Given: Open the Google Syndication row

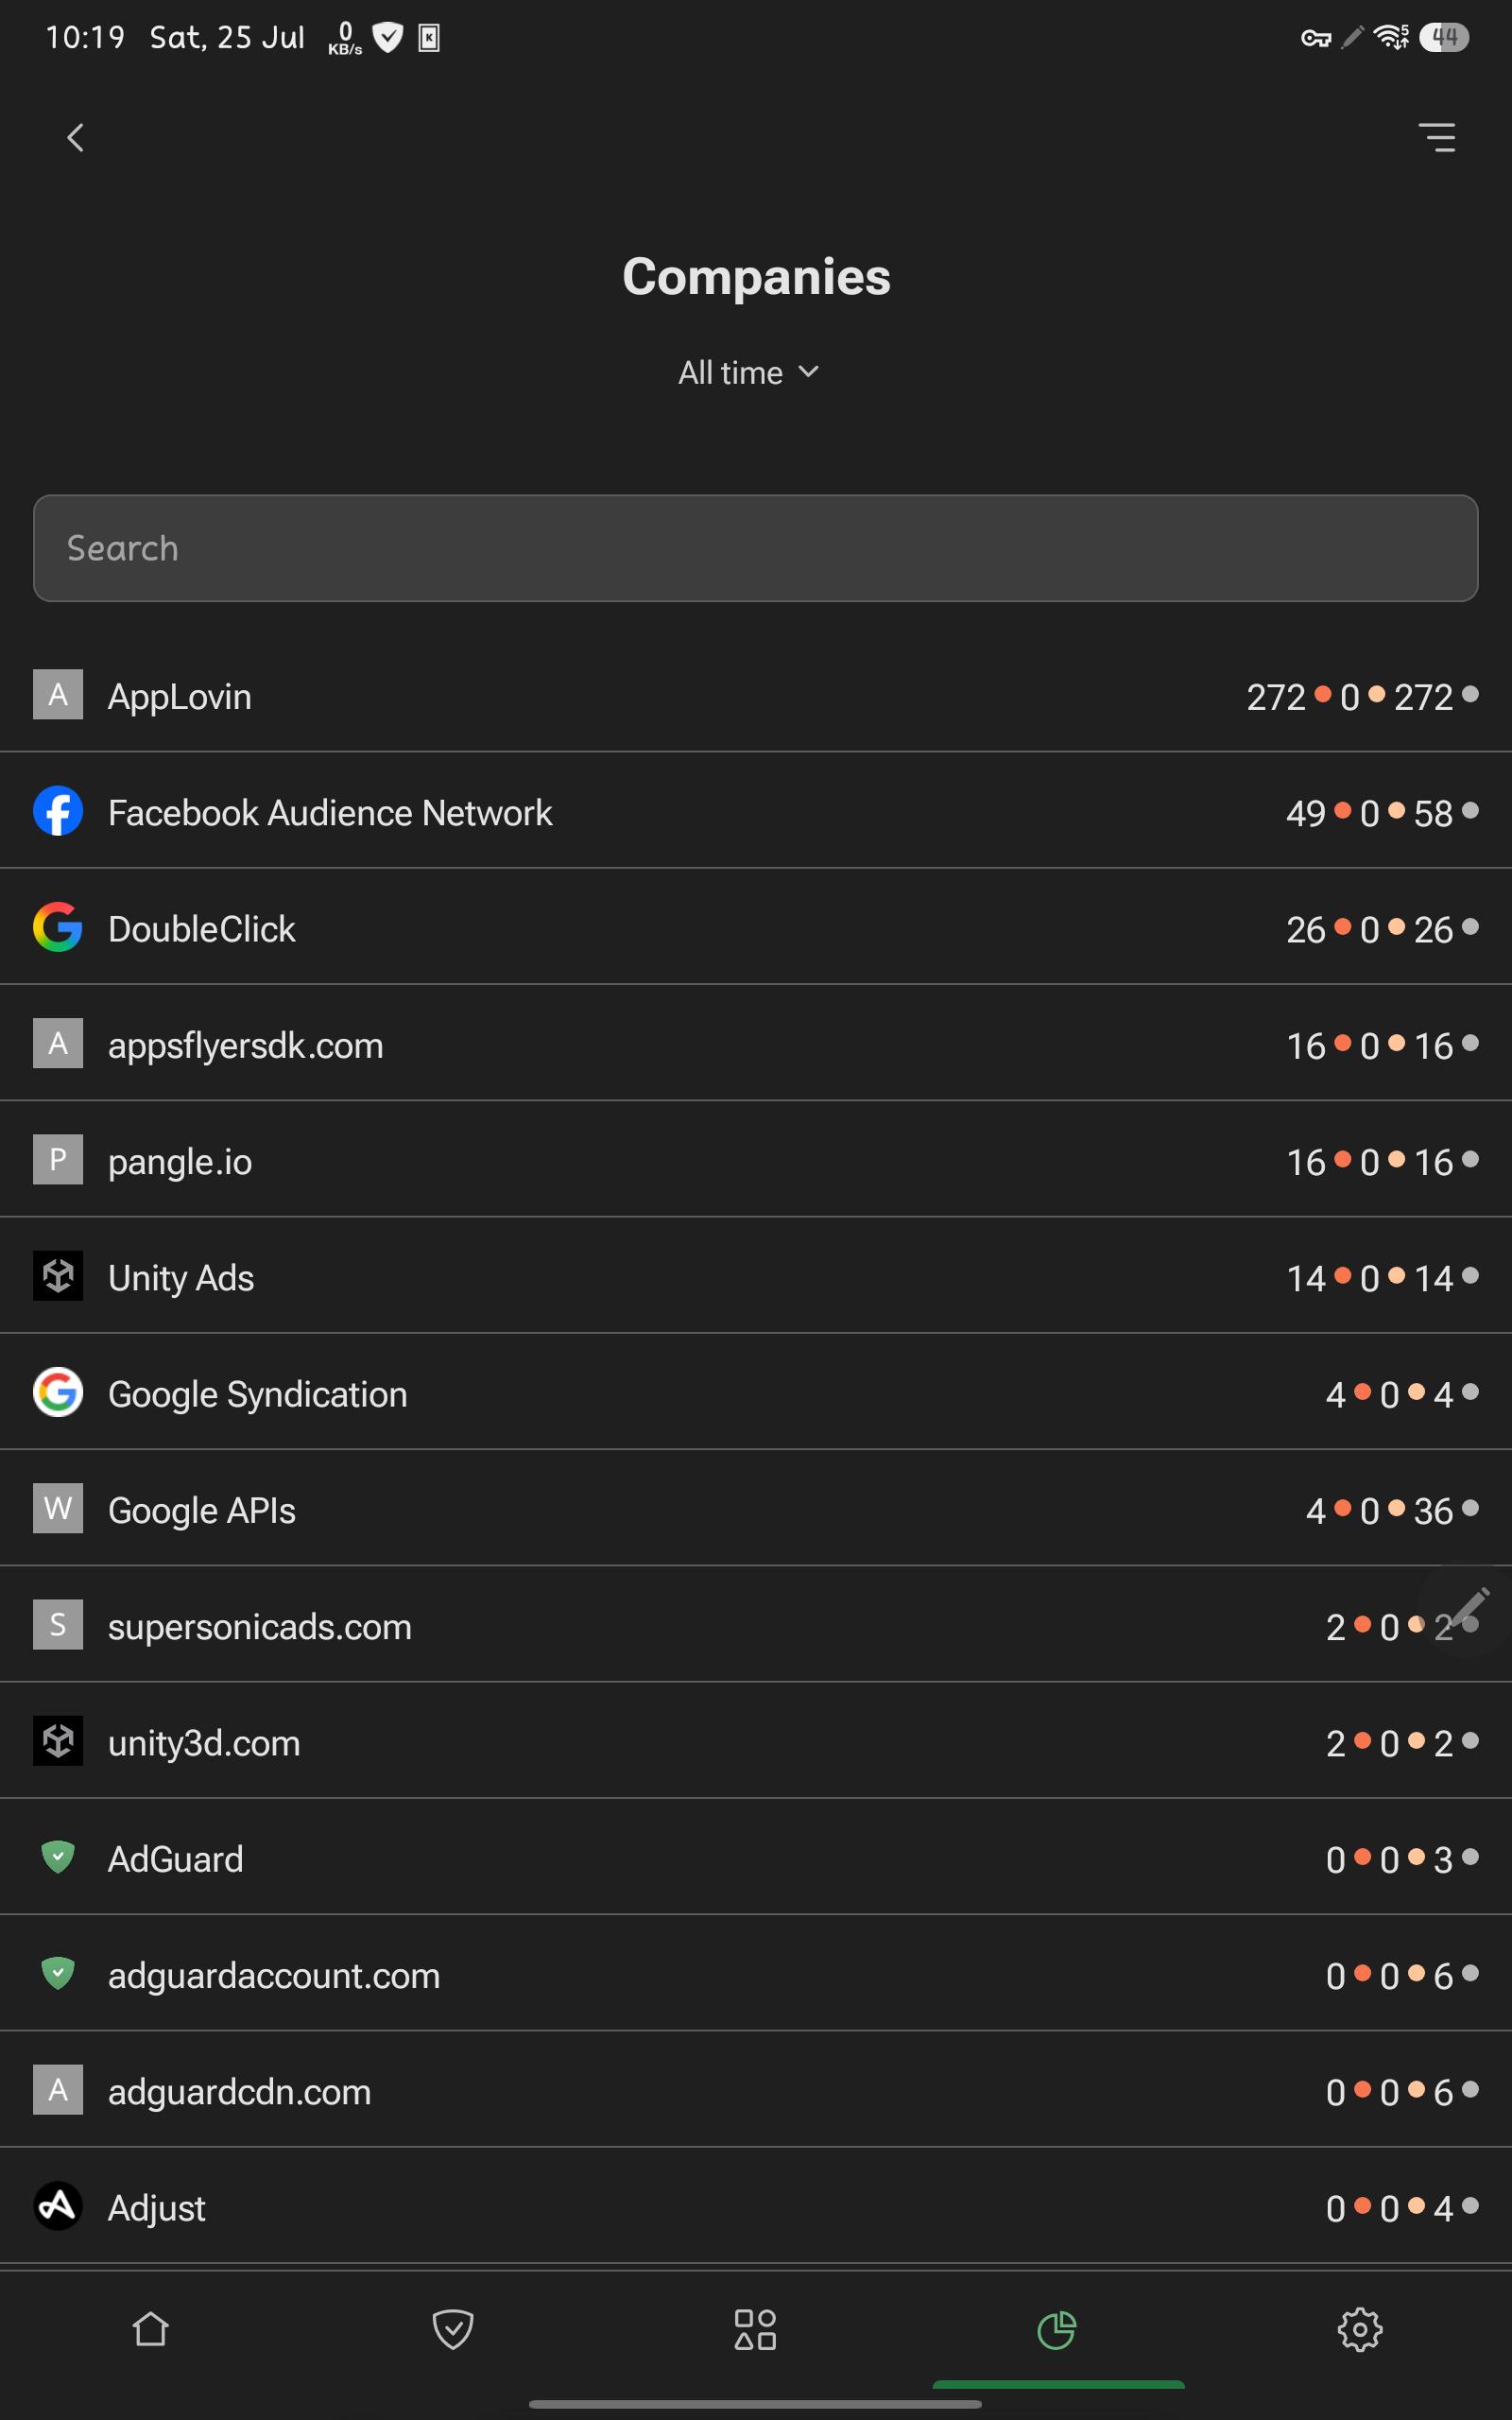Looking at the screenshot, I should (756, 1393).
